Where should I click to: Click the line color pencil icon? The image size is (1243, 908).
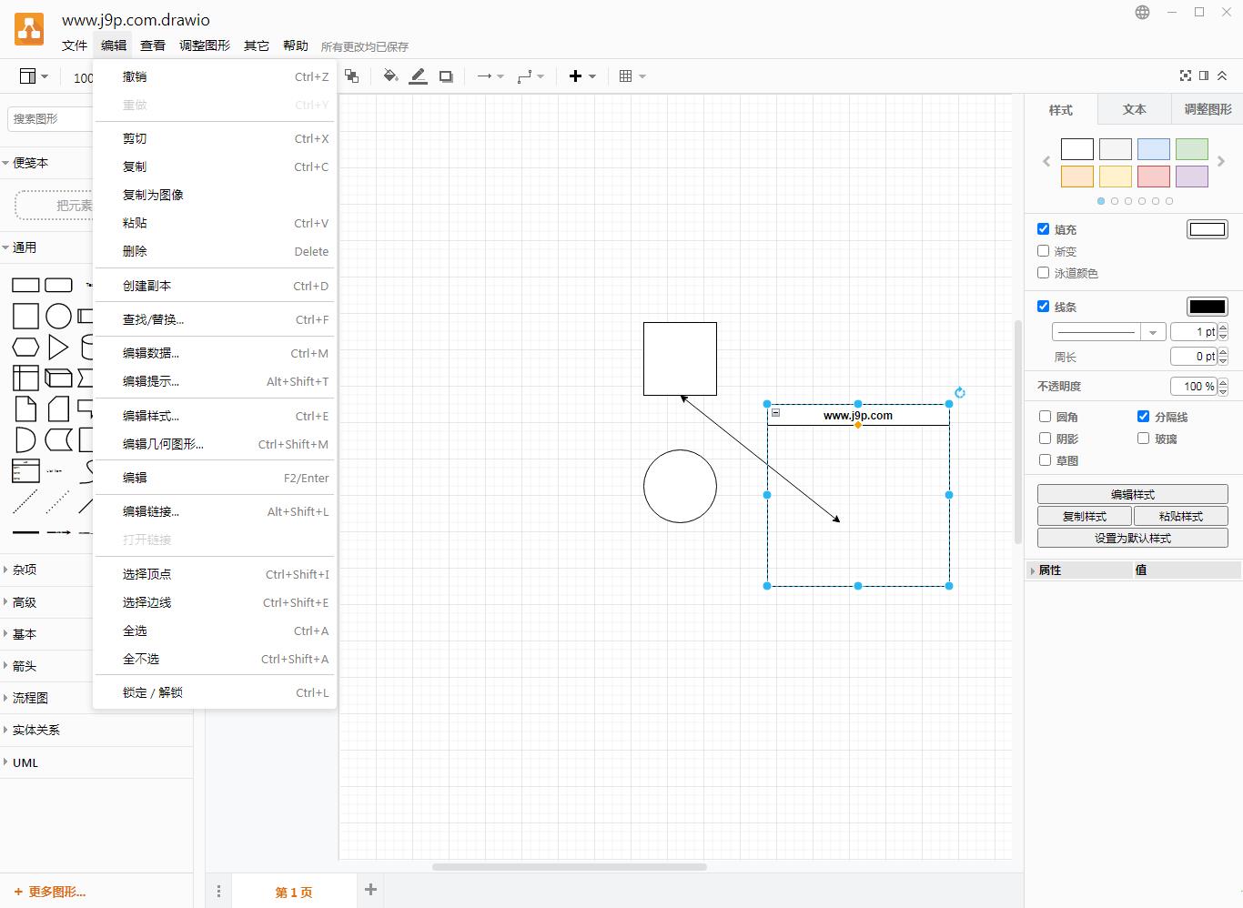pos(418,76)
